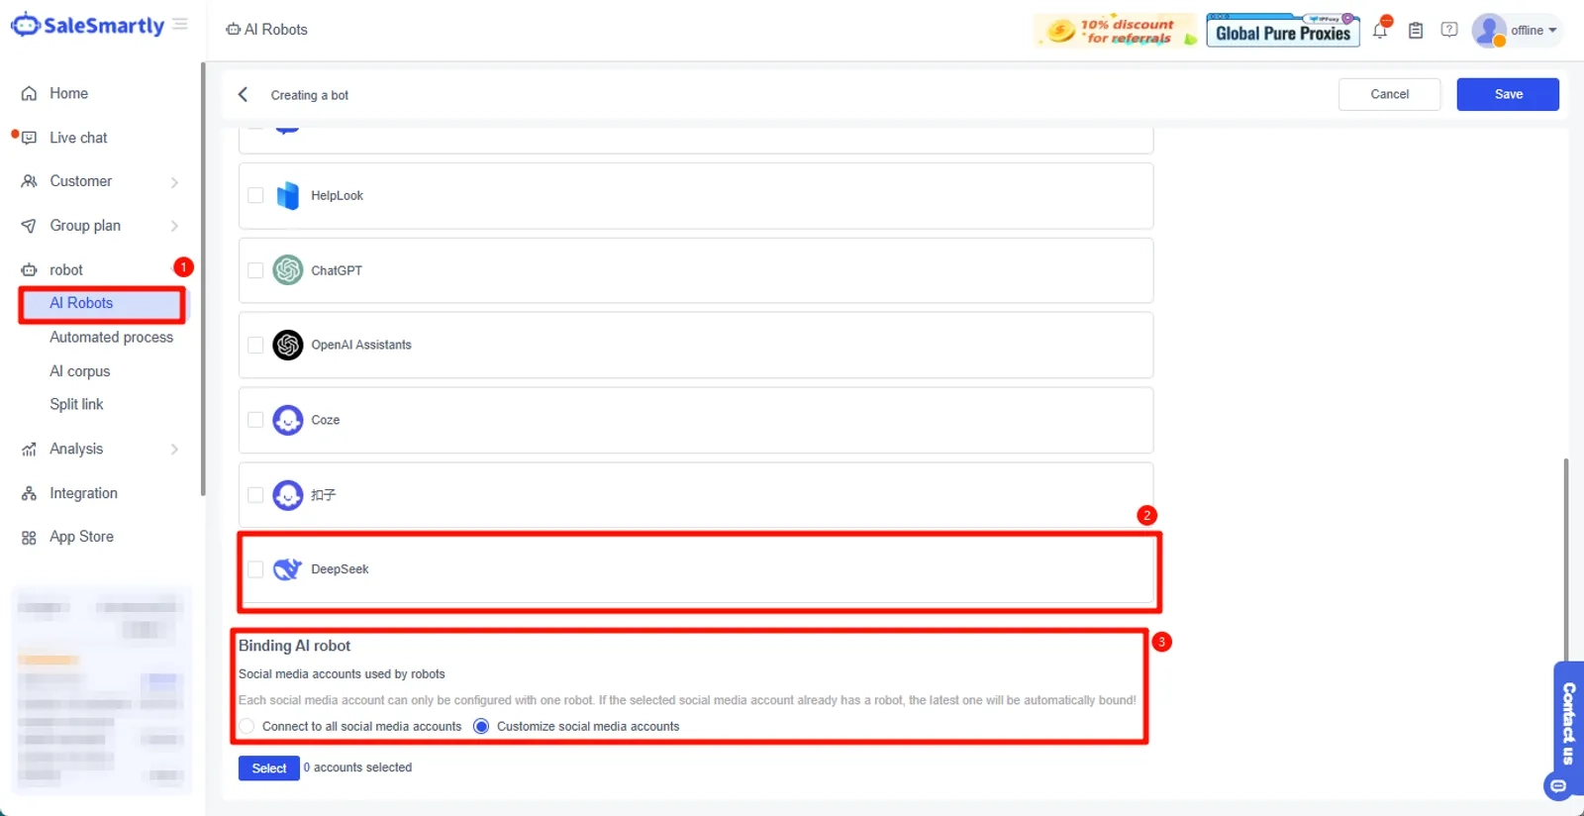Click the Group plan paper-plane icon

[x=29, y=226]
